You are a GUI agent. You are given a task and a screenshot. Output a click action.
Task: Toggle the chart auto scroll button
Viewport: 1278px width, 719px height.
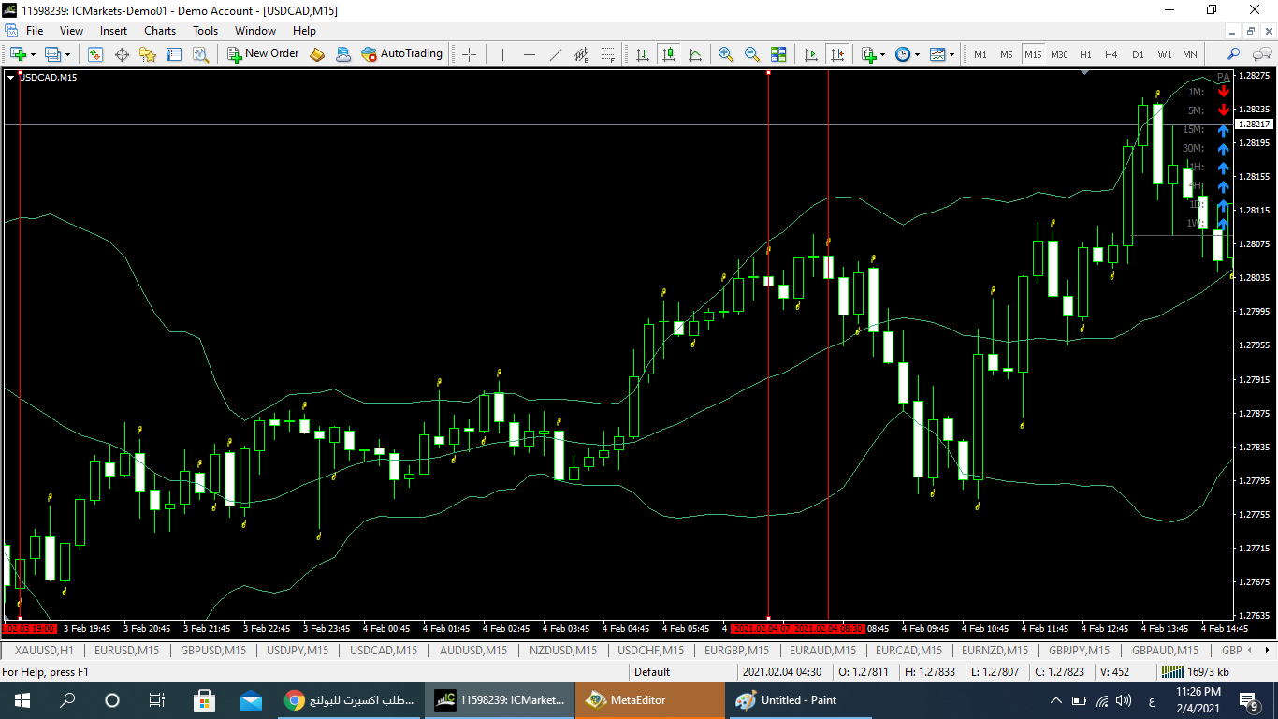tap(811, 54)
